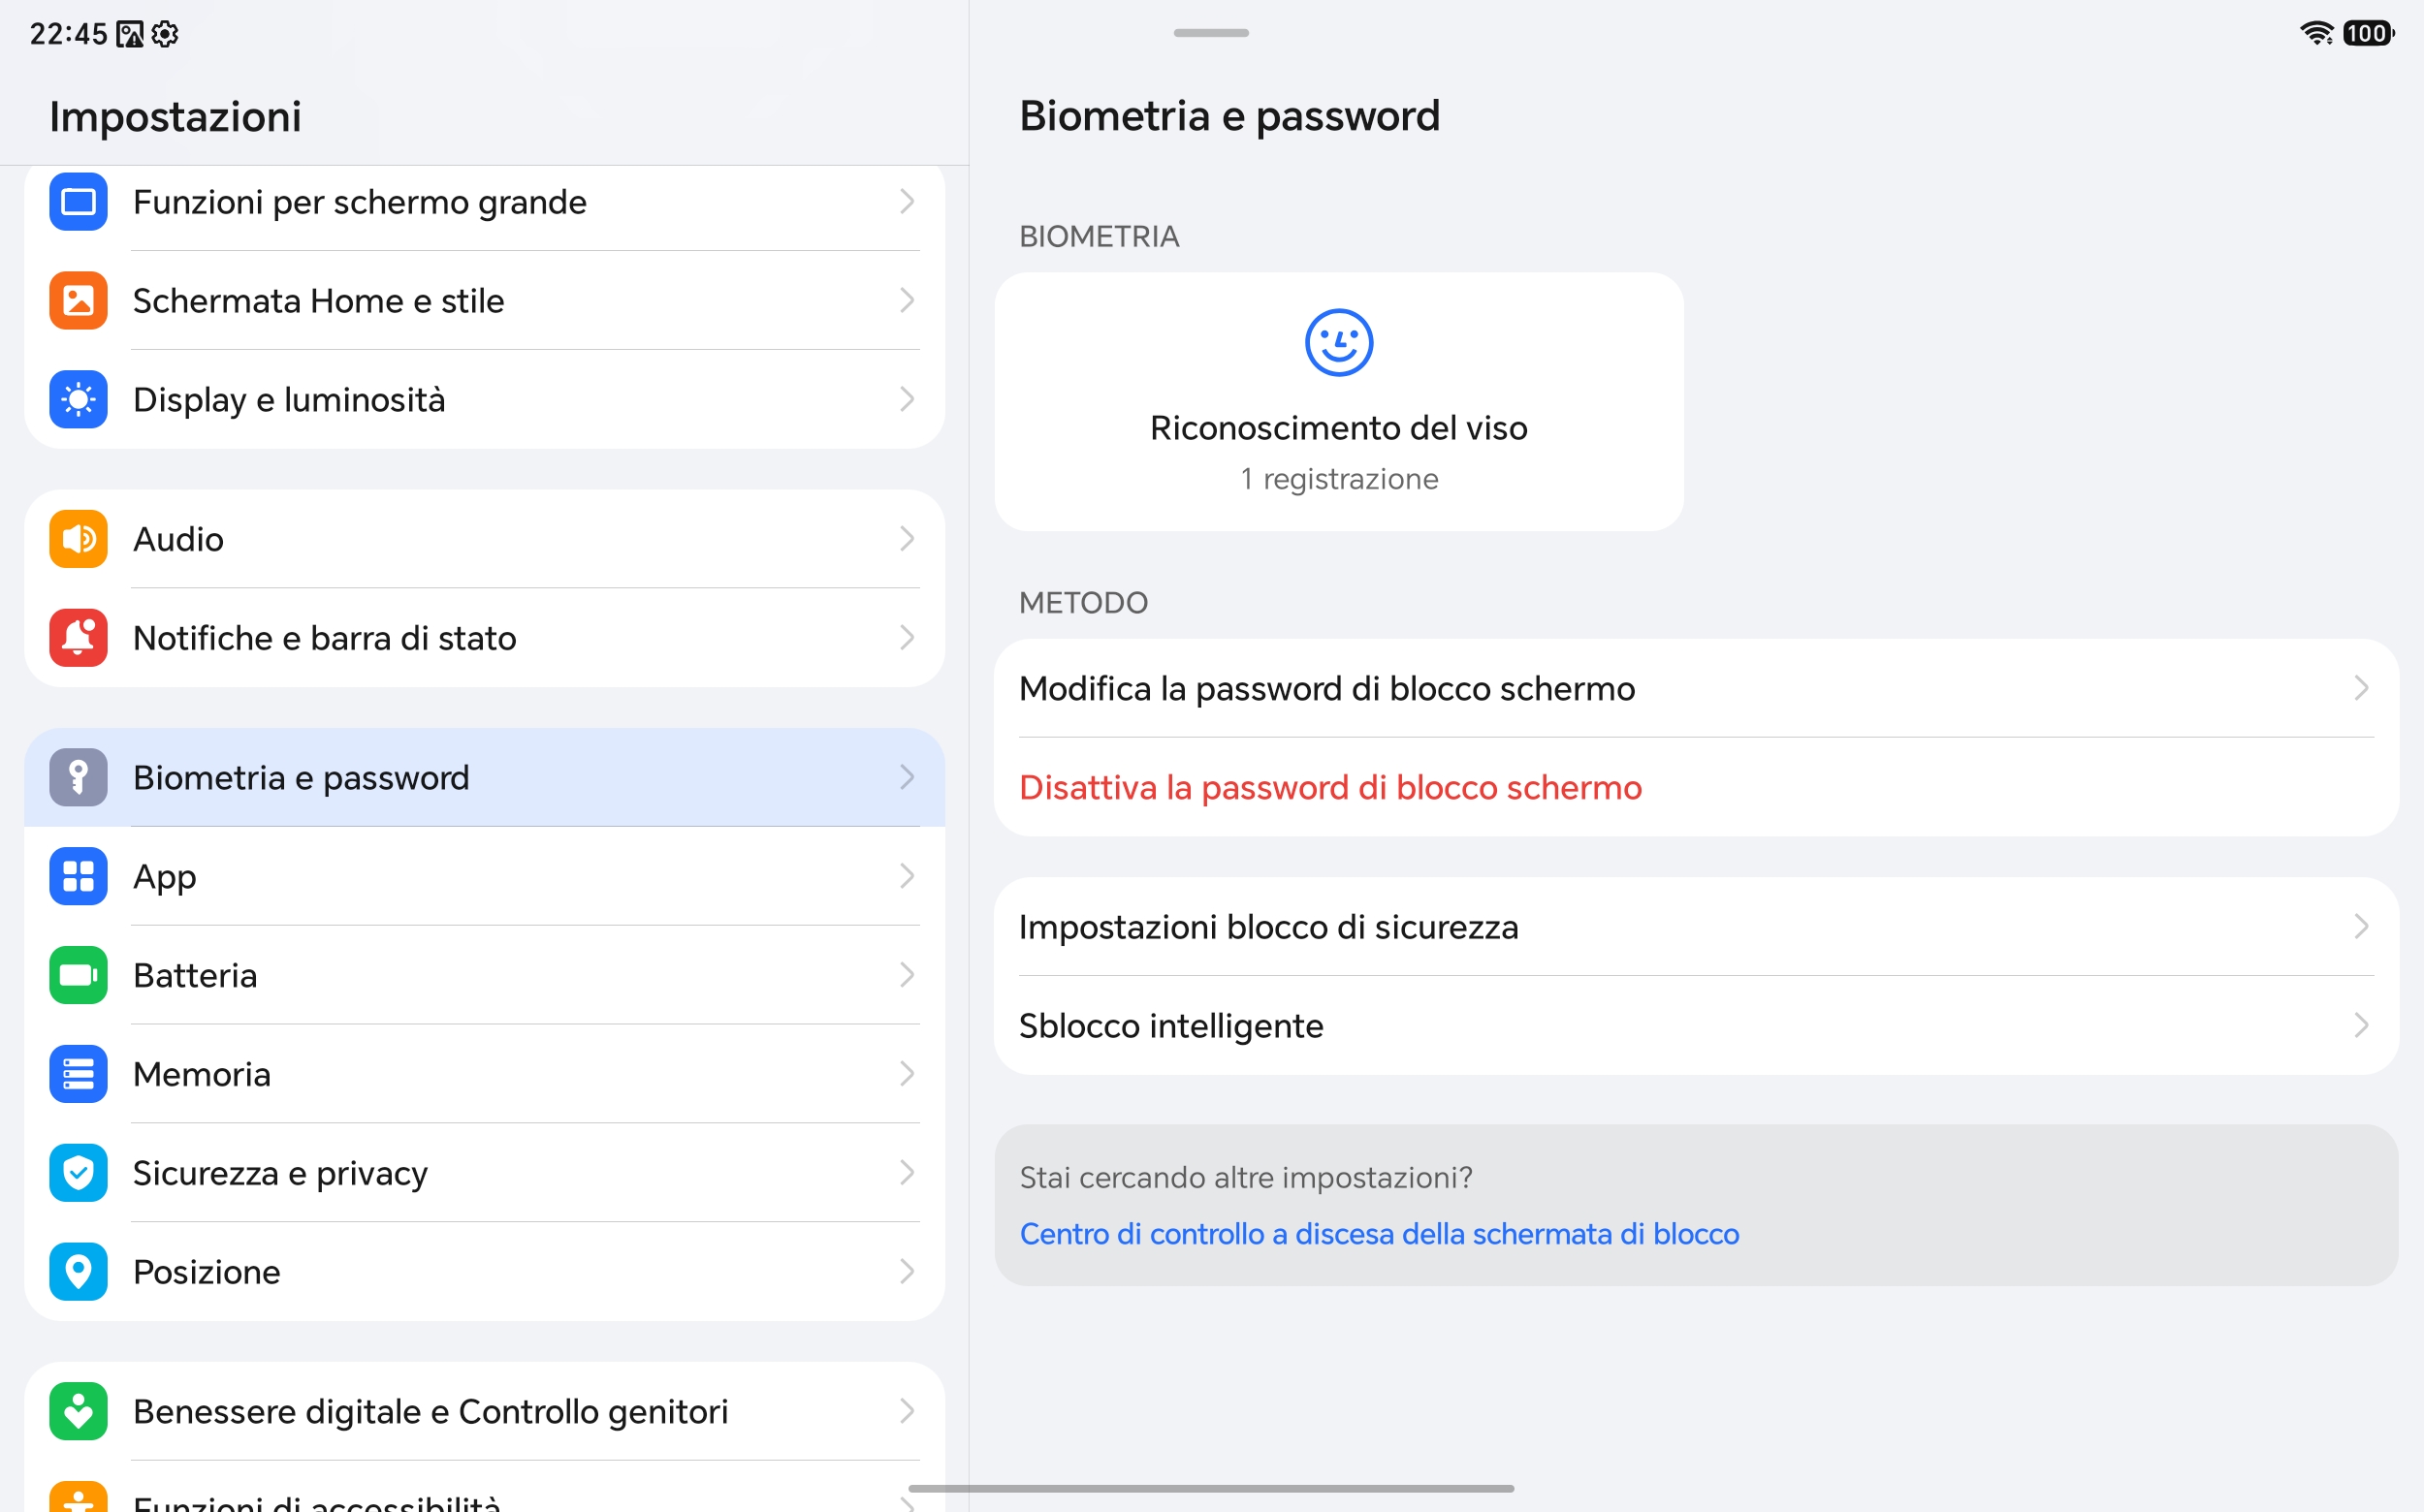Tap the Sicurezza e privacy shield icon
Viewport: 2424px width, 1512px height.
coord(78,1173)
